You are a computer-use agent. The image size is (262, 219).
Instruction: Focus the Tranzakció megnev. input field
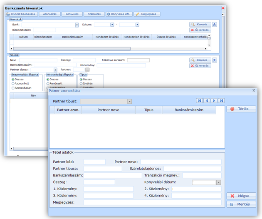coord(202,176)
